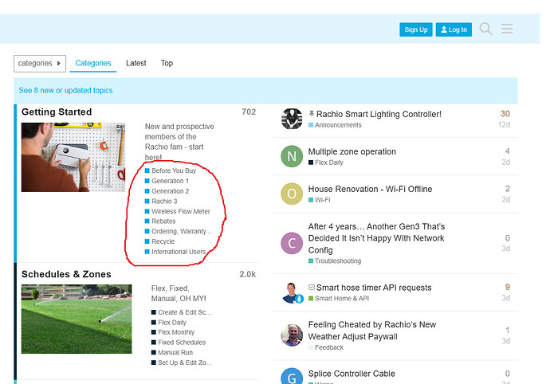Click the Log In button

point(454,29)
